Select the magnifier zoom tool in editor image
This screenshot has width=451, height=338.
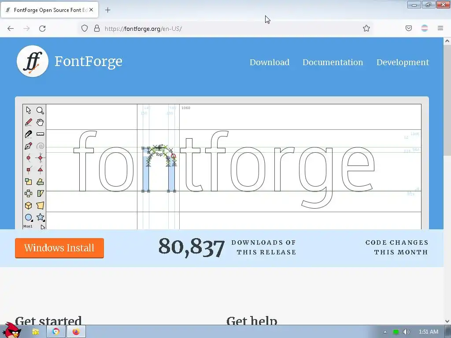[40, 110]
